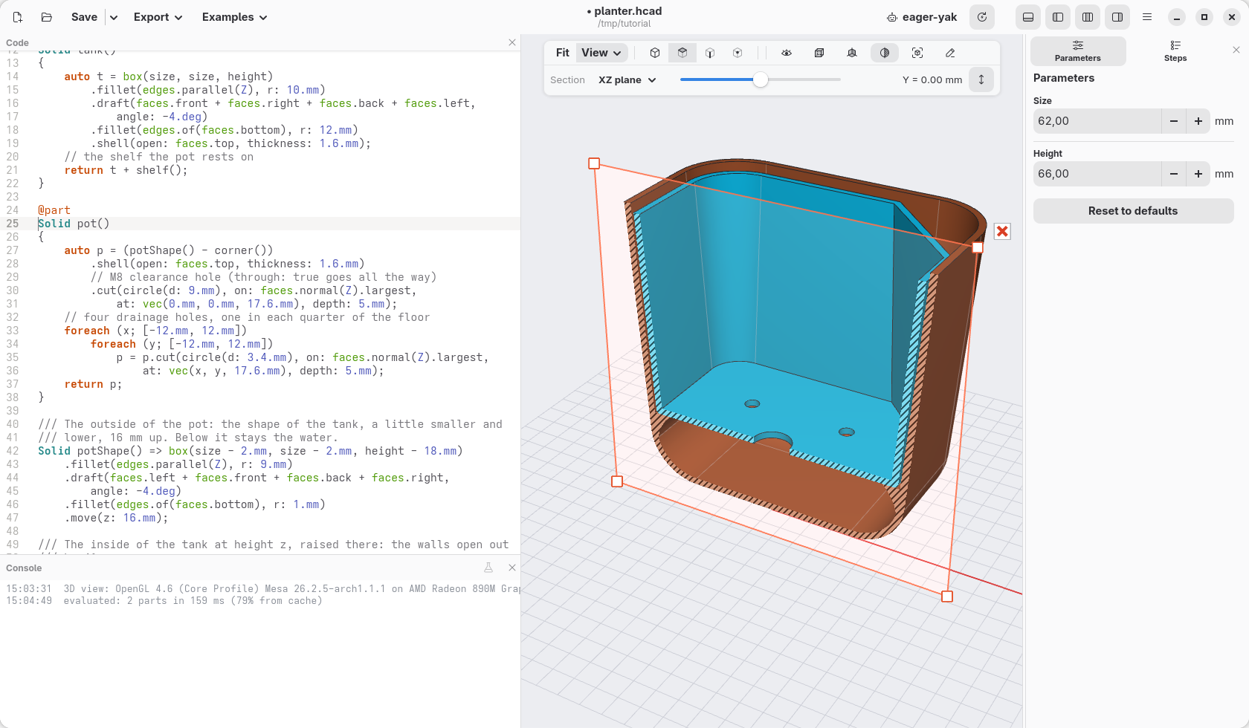The height and width of the screenshot is (728, 1249).
Task: Click the Fit button
Action: (563, 53)
